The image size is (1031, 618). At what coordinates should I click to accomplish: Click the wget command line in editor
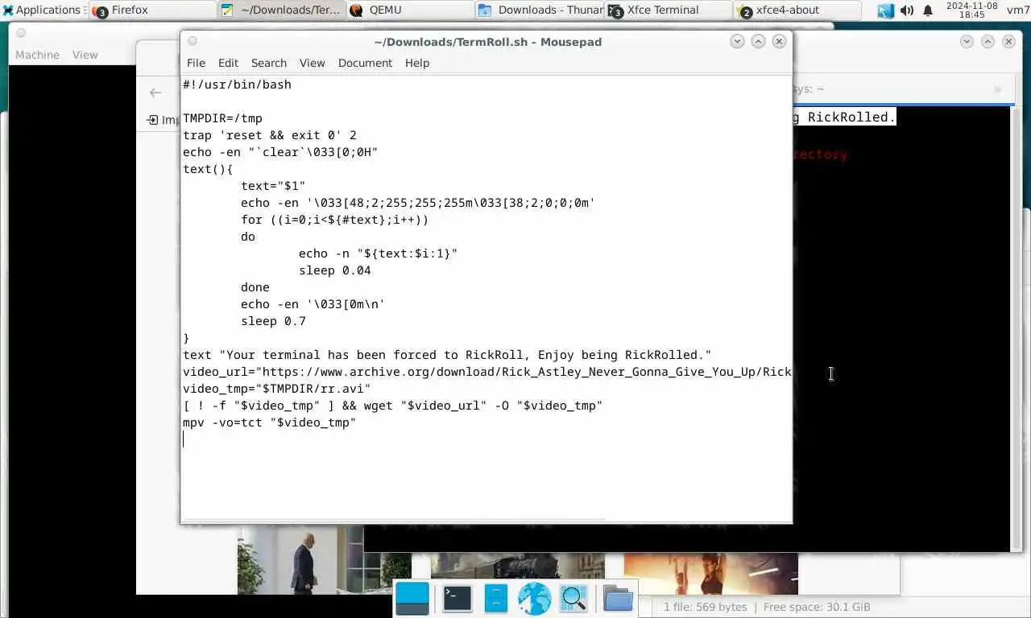[393, 406]
